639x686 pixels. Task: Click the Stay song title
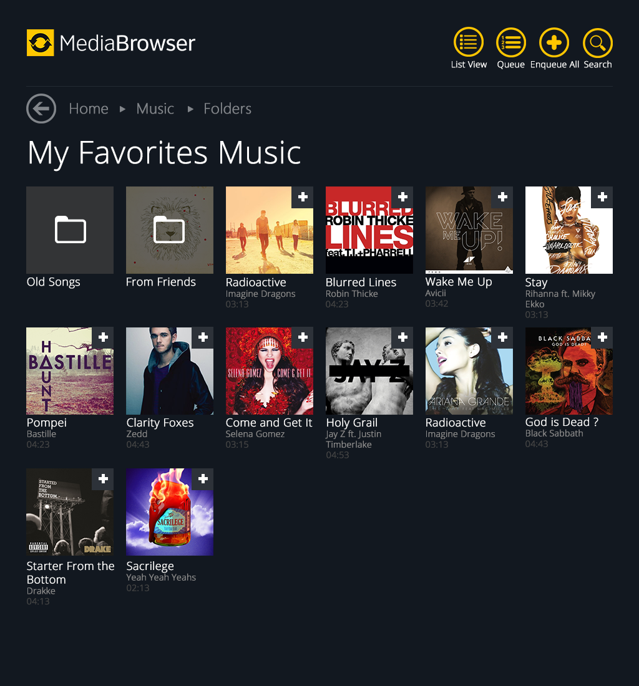pyautogui.click(x=536, y=283)
